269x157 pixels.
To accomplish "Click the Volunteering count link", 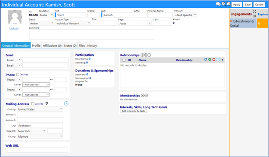I will [x=90, y=59].
